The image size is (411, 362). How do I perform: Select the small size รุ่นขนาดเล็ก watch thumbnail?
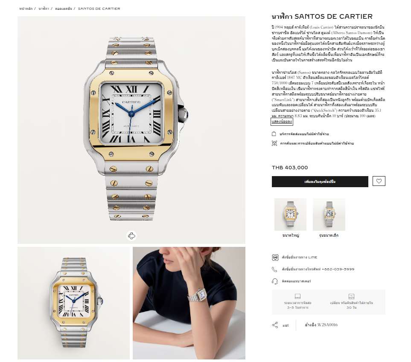[x=329, y=214]
